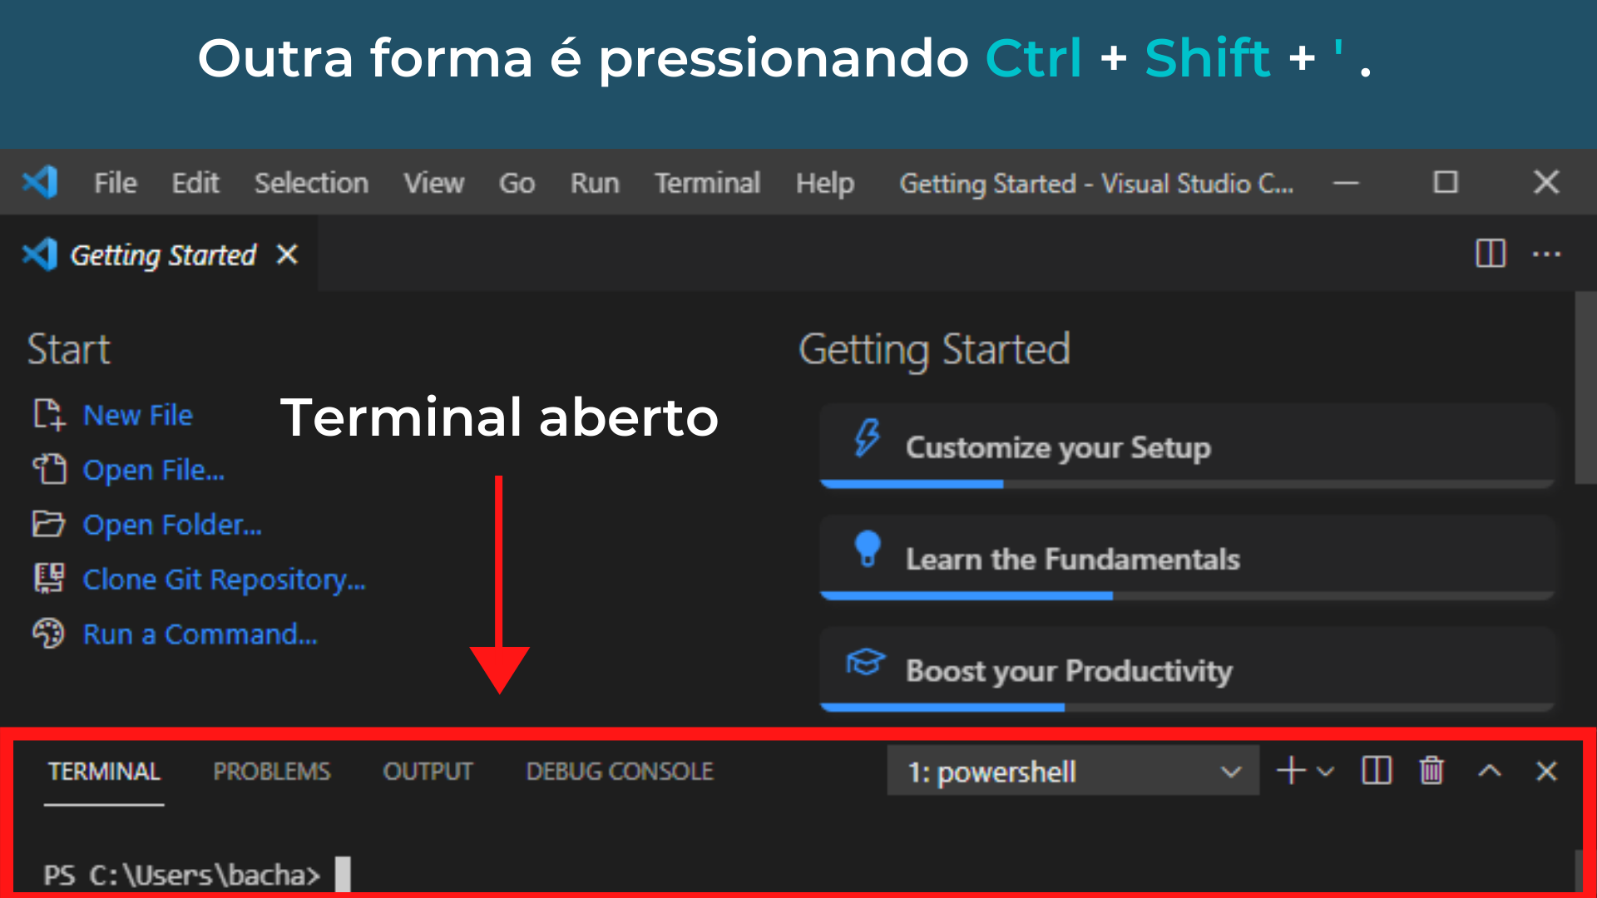
Task: Click the Learn the Fundamentals lightbulb icon
Action: click(x=867, y=550)
